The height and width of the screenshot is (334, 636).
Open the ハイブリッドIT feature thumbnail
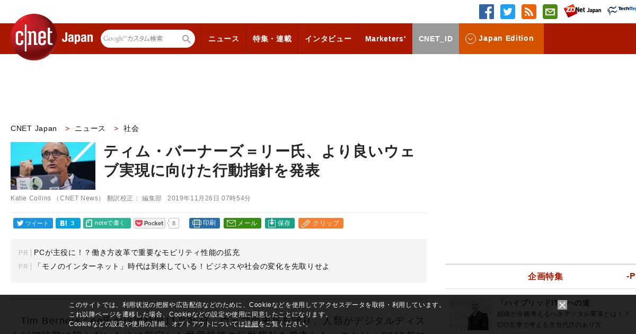[470, 314]
